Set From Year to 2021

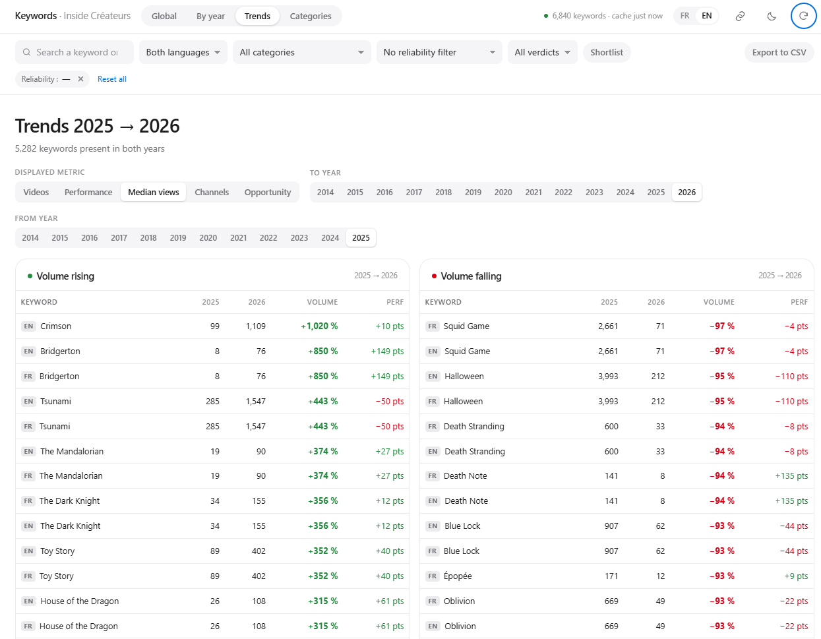[x=238, y=237]
